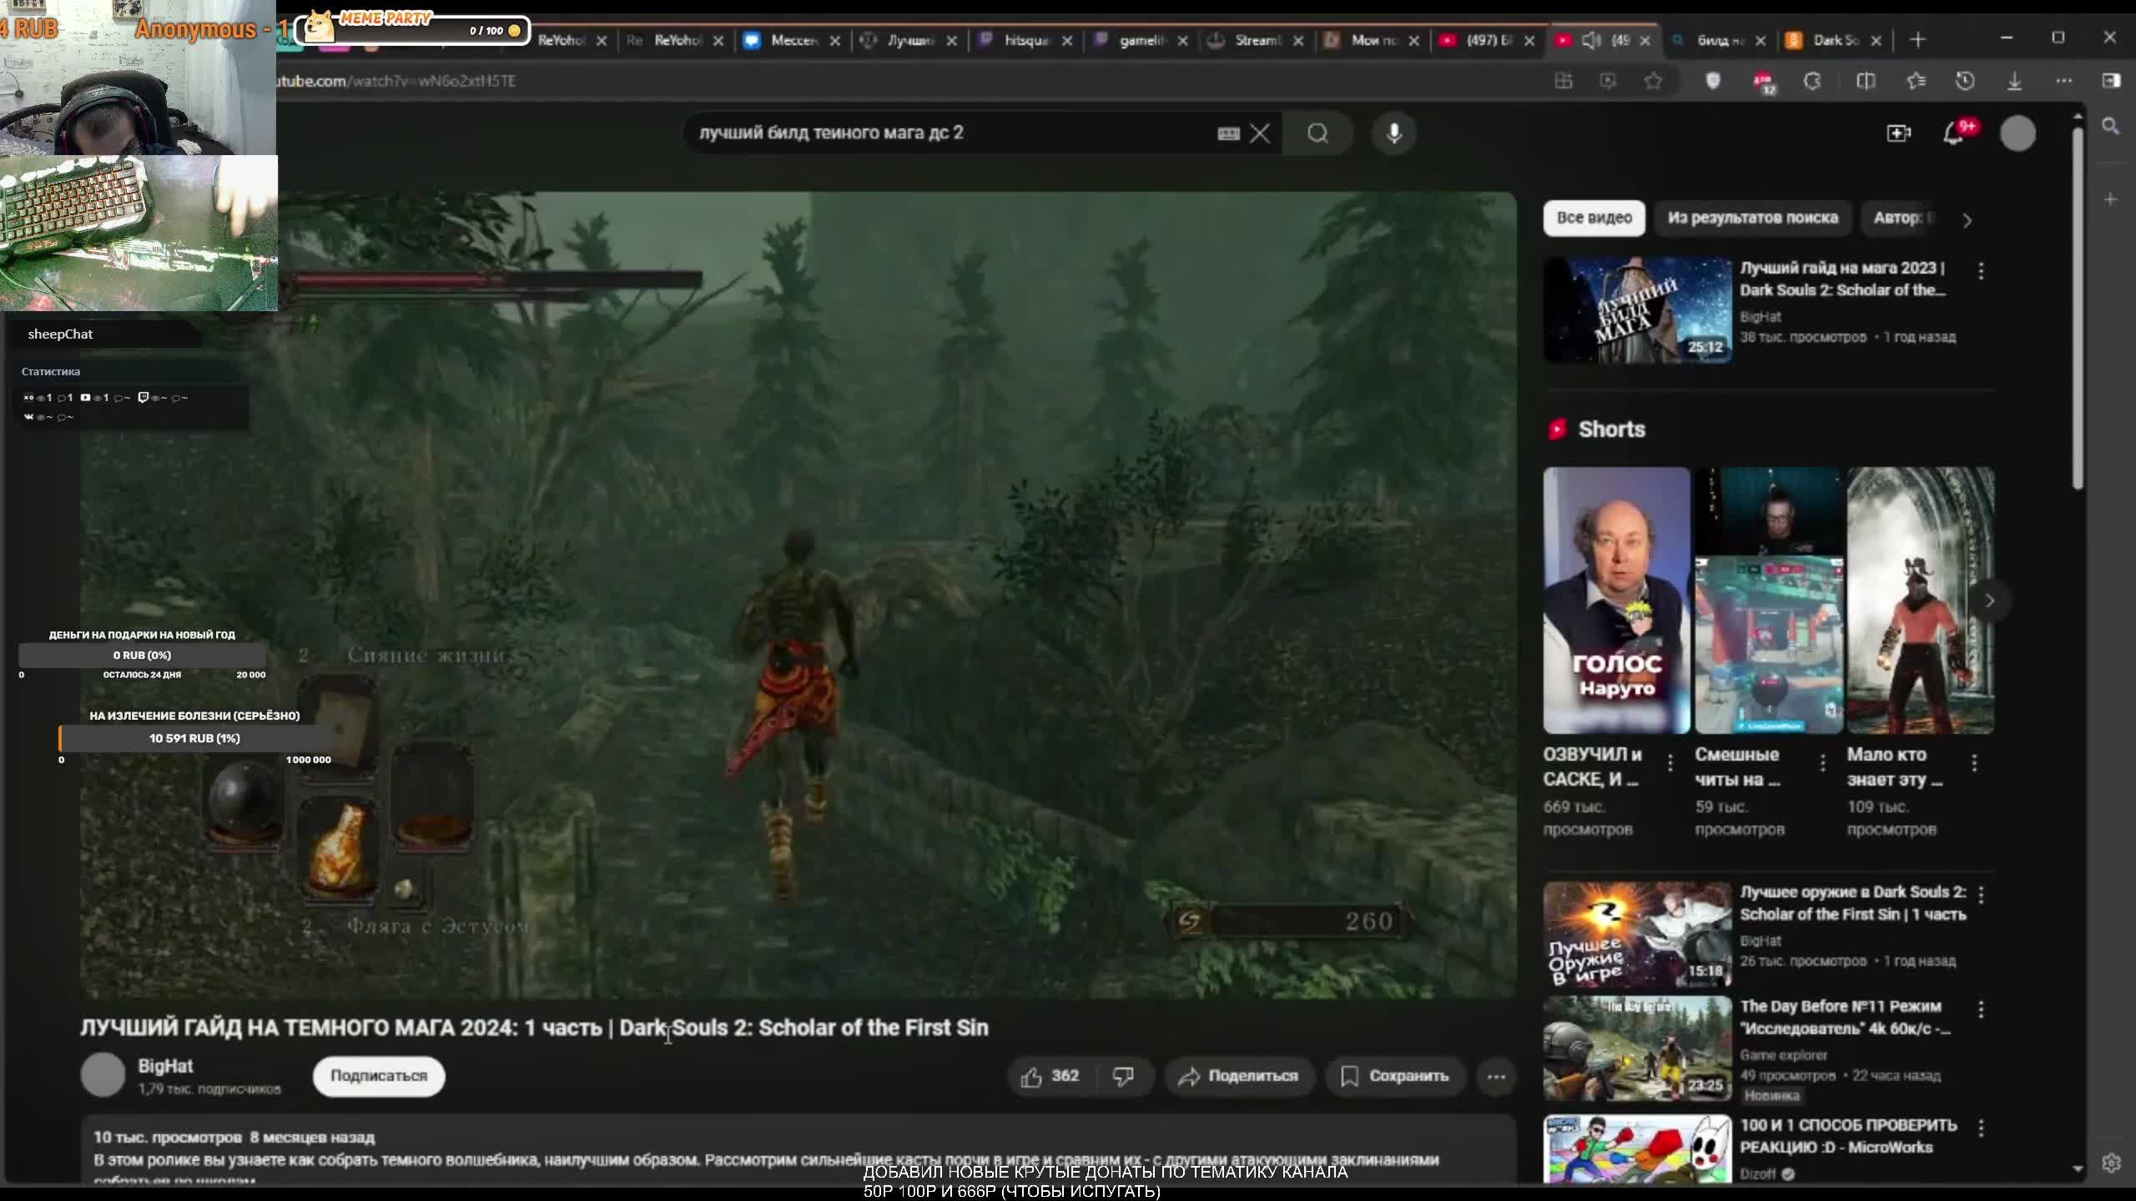Like the video with 362 likes
This screenshot has height=1201, width=2136.
pos(1050,1076)
